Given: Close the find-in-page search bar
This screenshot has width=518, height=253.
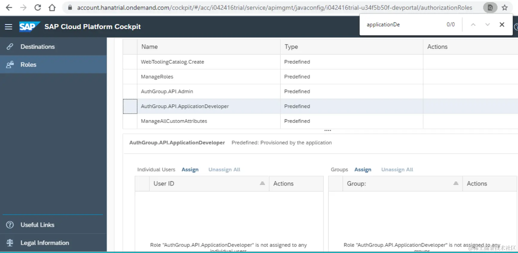Looking at the screenshot, I should pyautogui.click(x=502, y=25).
